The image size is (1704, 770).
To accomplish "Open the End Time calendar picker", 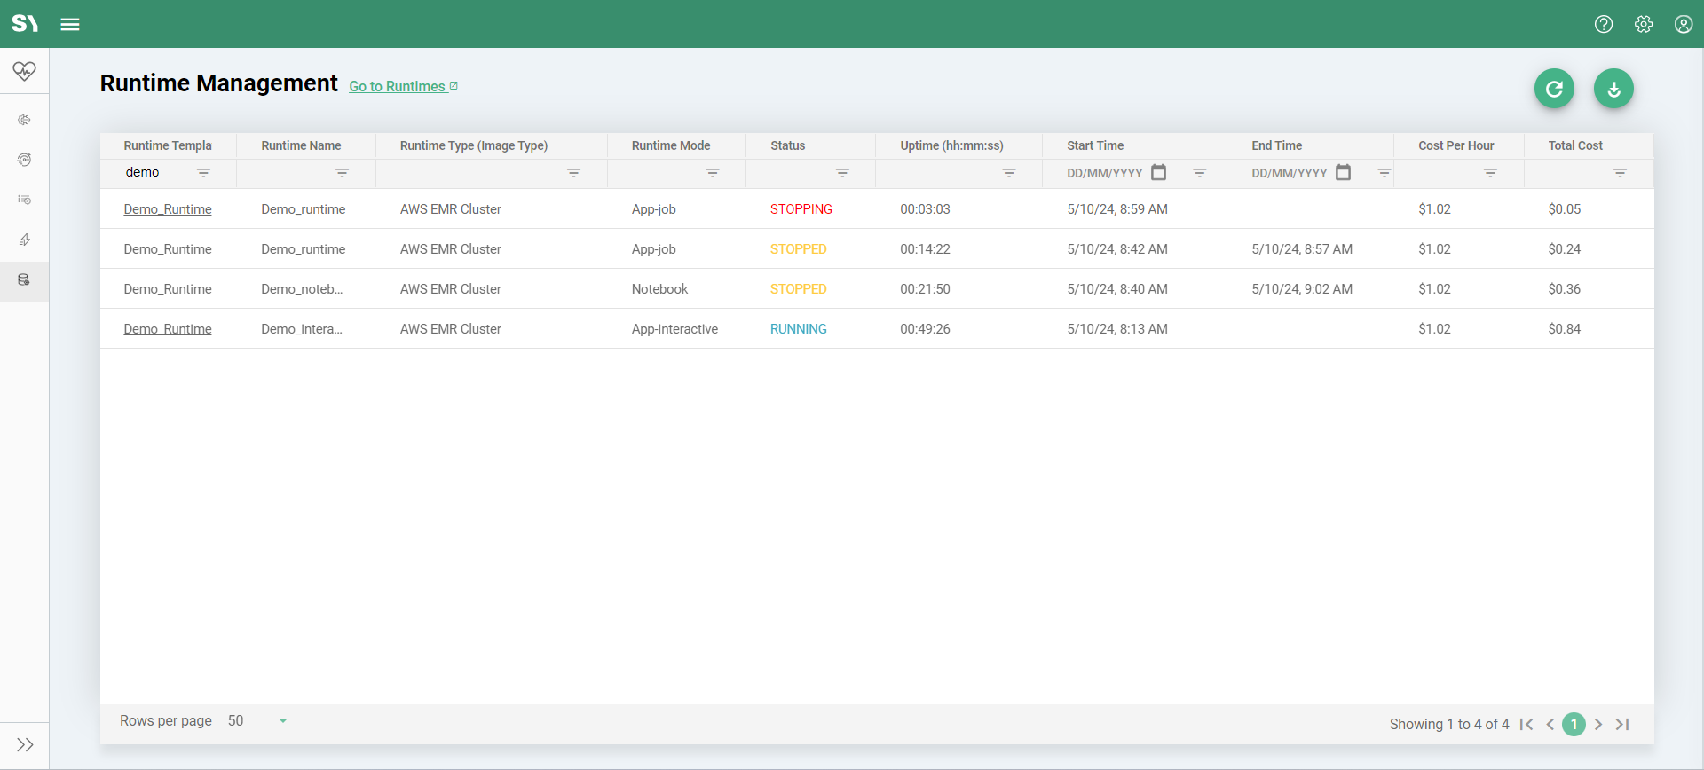I will 1343,172.
